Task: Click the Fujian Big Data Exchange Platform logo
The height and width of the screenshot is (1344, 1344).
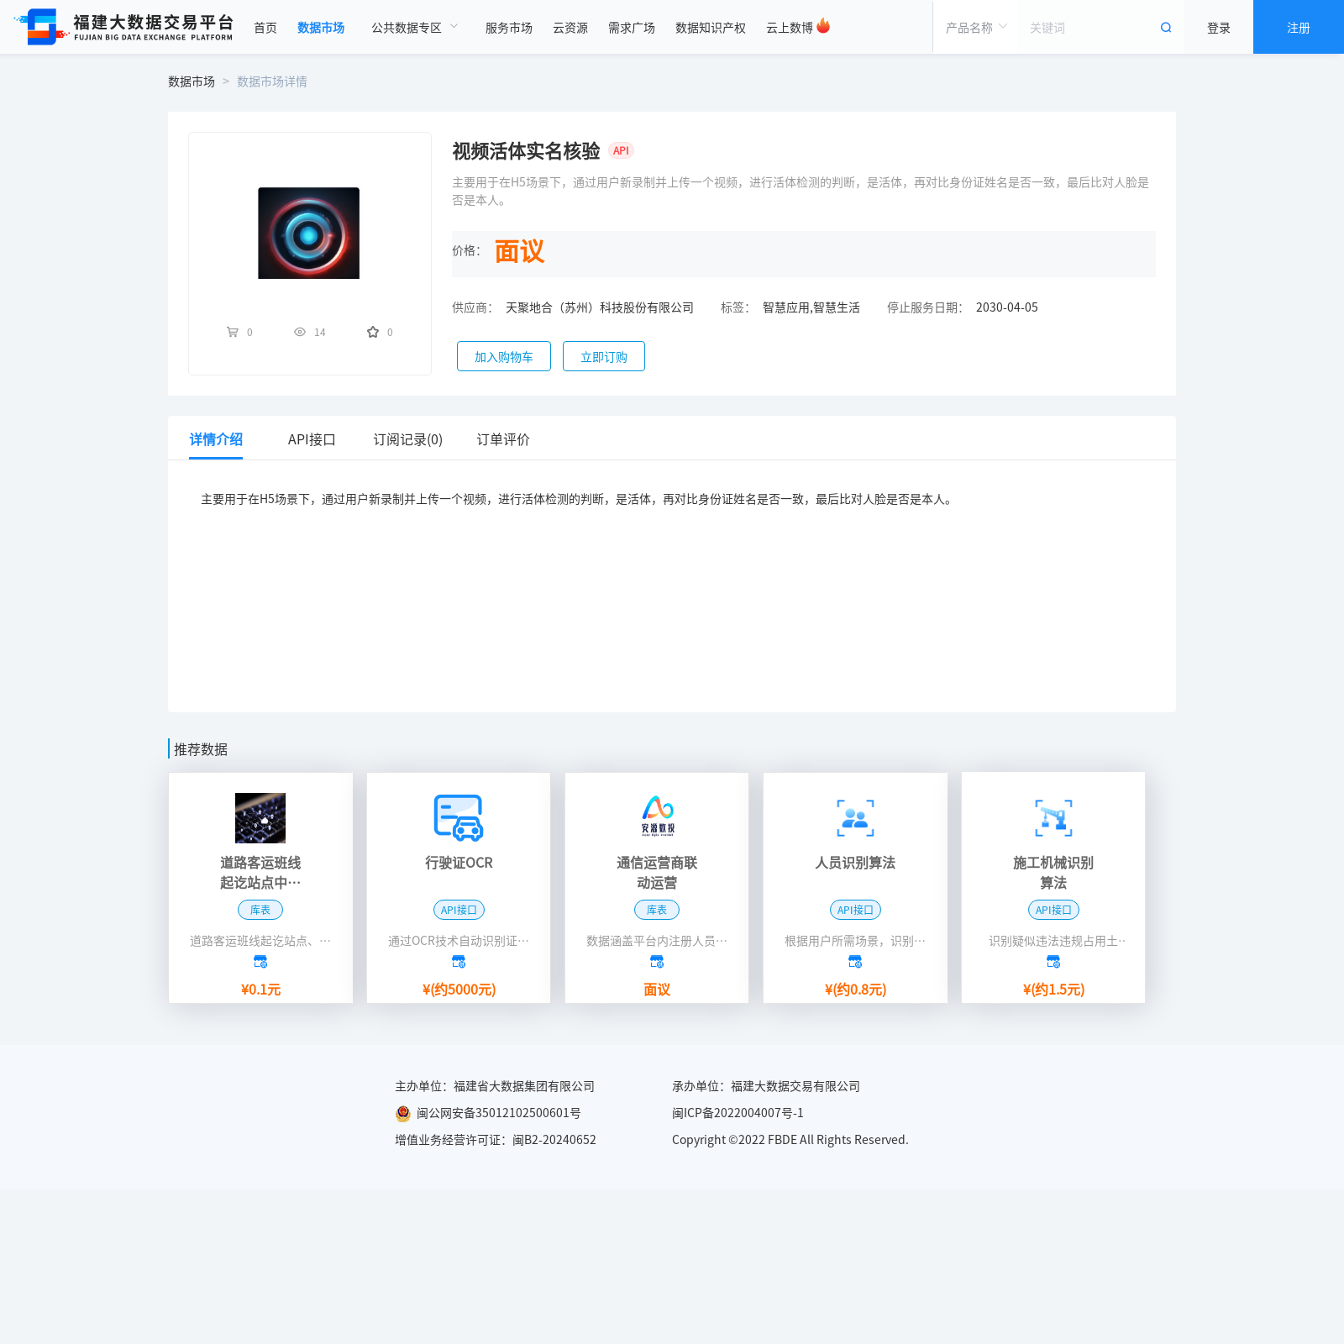Action: pos(124,27)
